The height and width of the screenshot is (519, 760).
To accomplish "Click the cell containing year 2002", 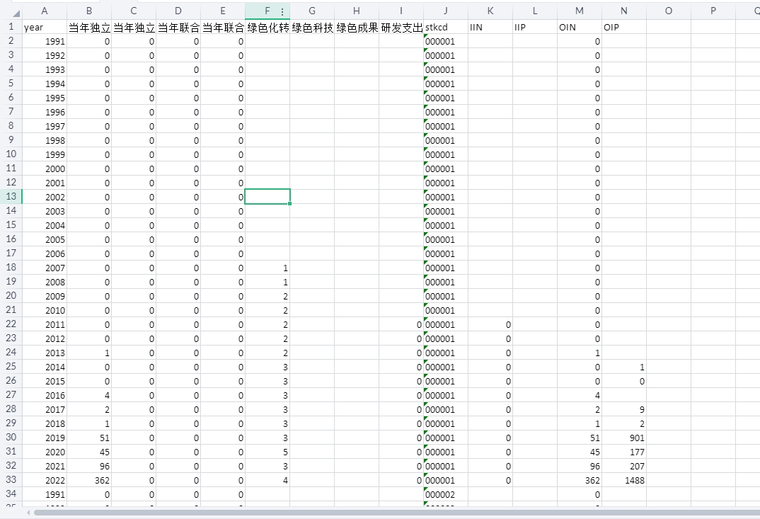I will [45, 197].
